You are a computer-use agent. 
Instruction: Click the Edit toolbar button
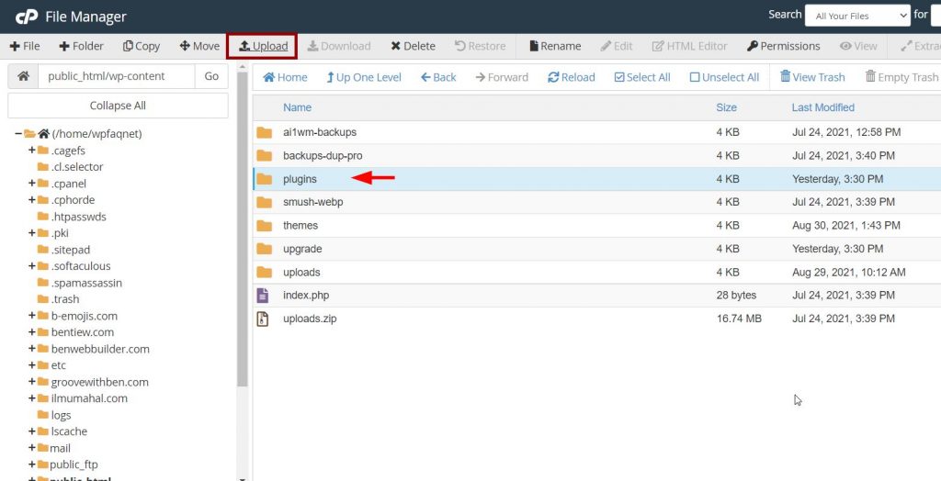[617, 46]
